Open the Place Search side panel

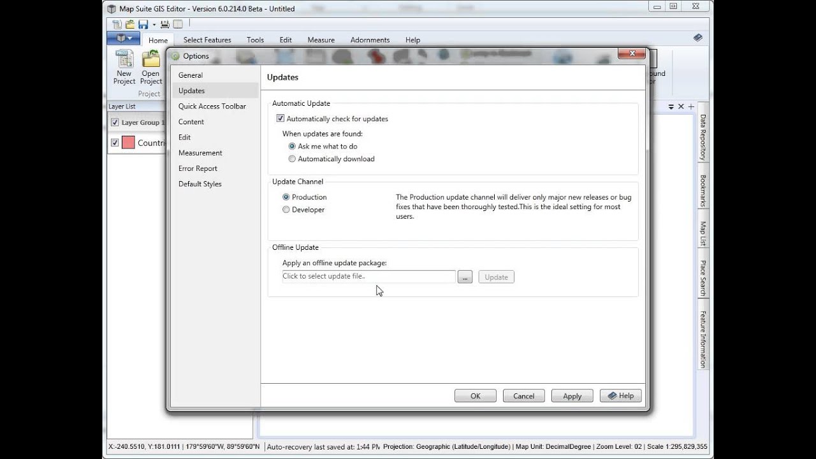click(x=703, y=278)
